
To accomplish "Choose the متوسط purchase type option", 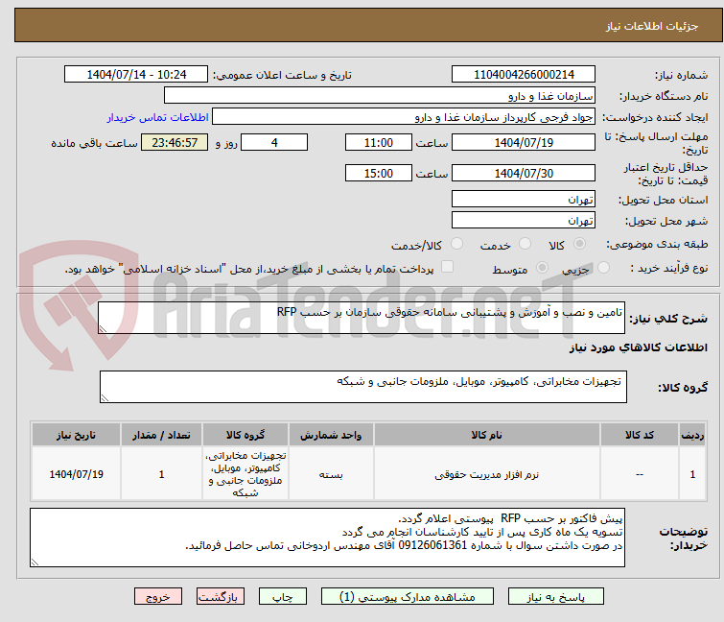I will coord(542,268).
